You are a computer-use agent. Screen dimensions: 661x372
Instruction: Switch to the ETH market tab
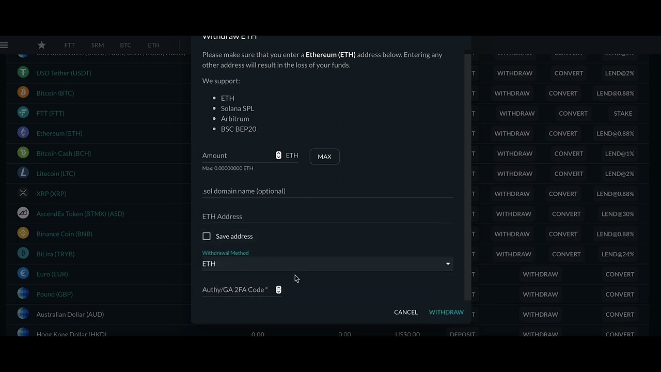(153, 45)
